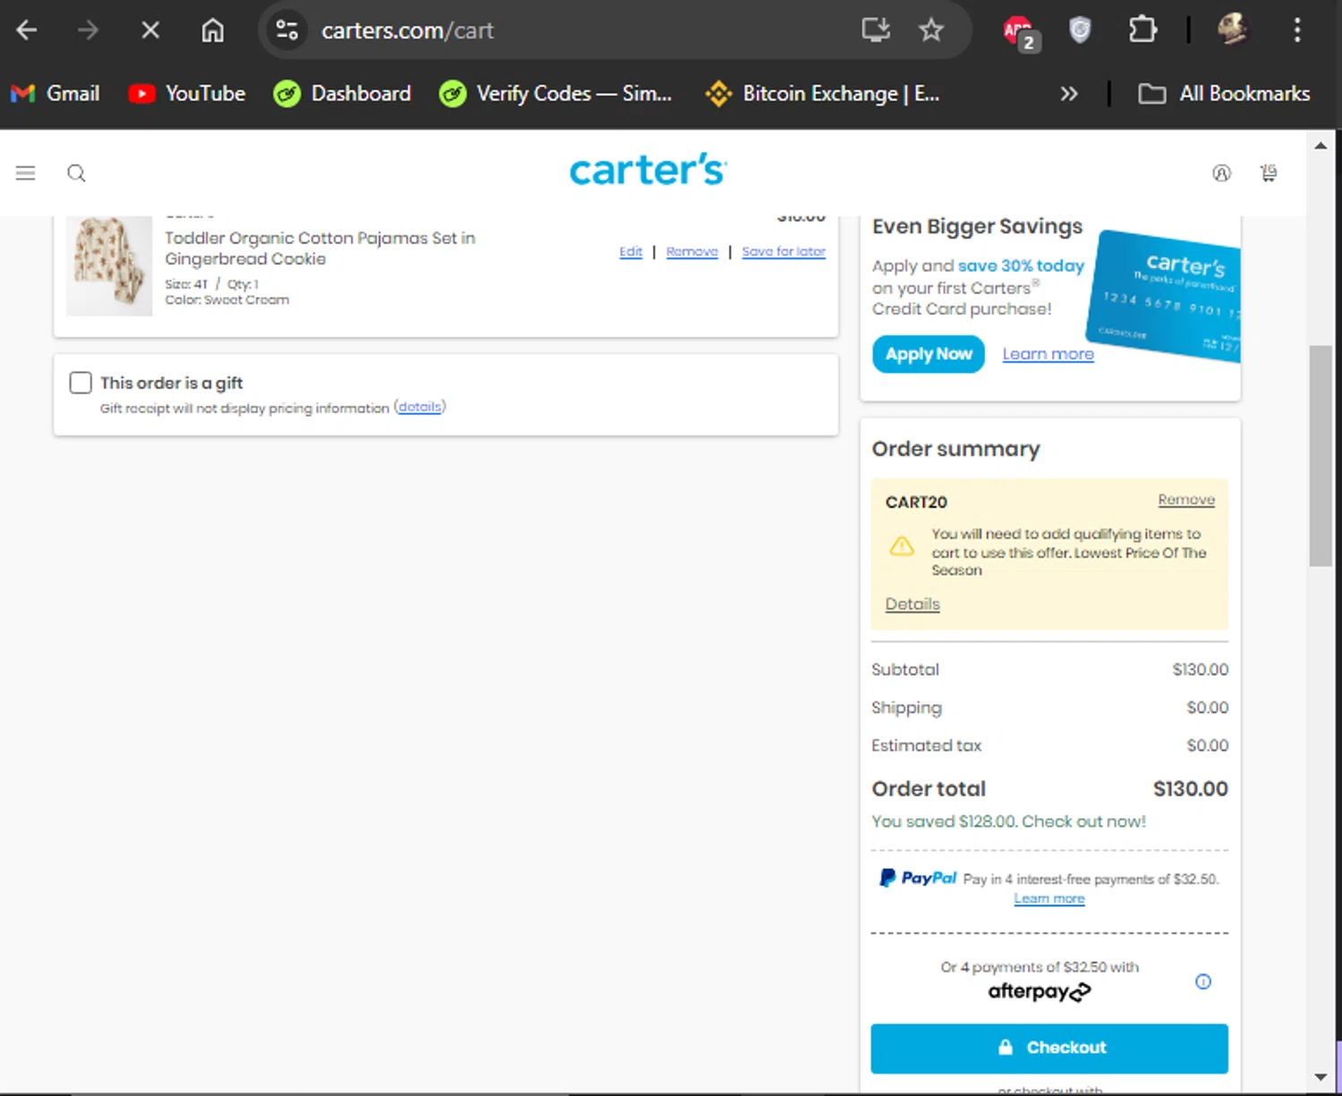Open Toddler Organic Cotton Pajamas Set title
Screen dimensions: 1342x1096
tap(320, 249)
